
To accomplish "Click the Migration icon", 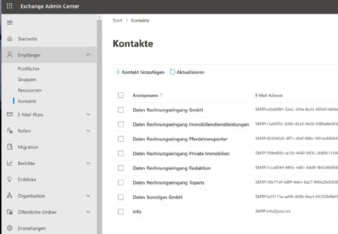I will pos(10,147).
